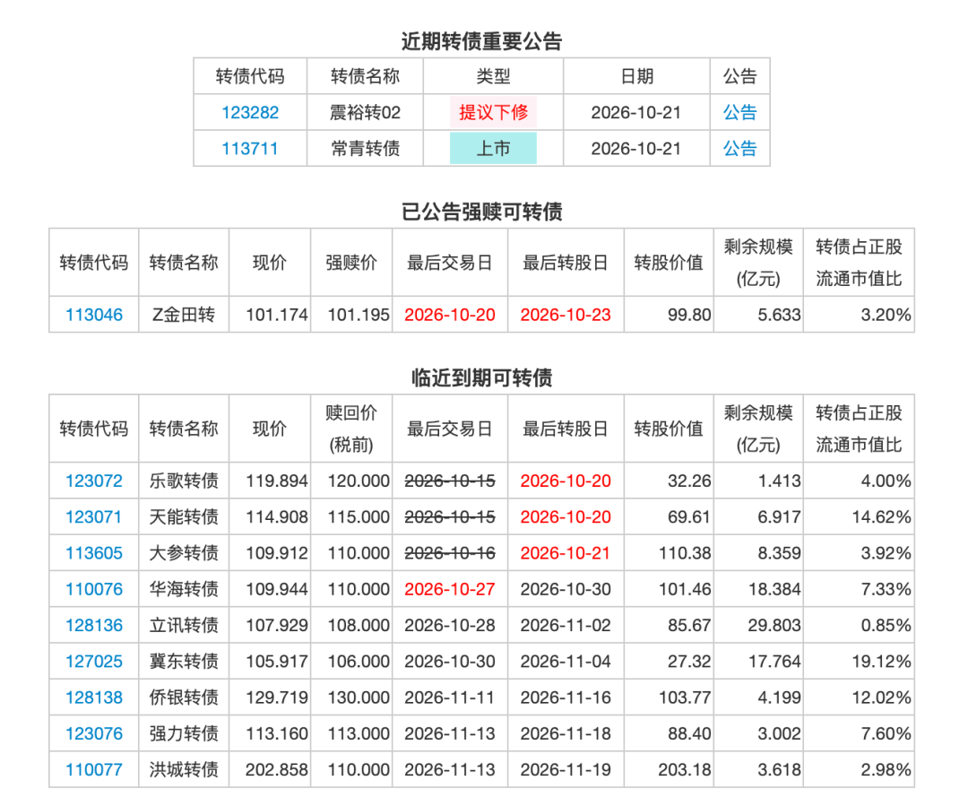Click 强力转债 current price 113.160
Viewport: 968px width, 806px height.
[277, 733]
